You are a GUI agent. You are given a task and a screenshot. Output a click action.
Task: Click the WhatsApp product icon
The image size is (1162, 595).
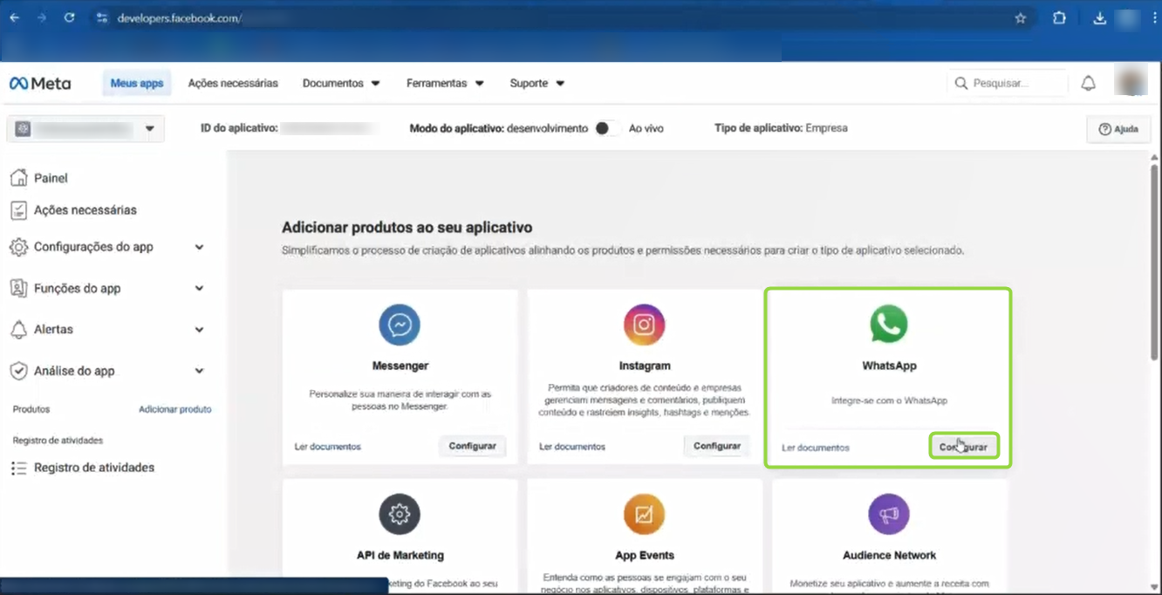coord(888,325)
